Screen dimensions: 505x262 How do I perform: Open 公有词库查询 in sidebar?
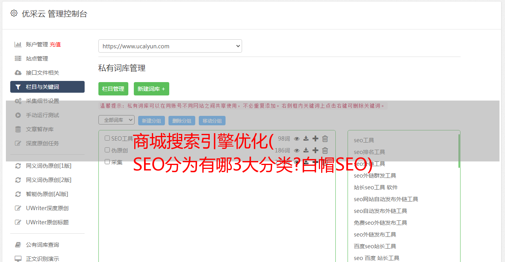pyautogui.click(x=43, y=245)
